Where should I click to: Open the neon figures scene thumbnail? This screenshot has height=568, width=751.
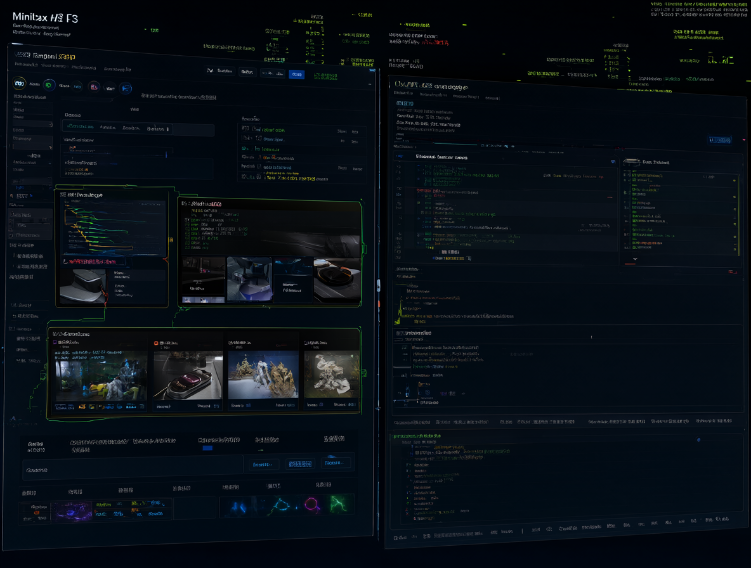(x=101, y=376)
